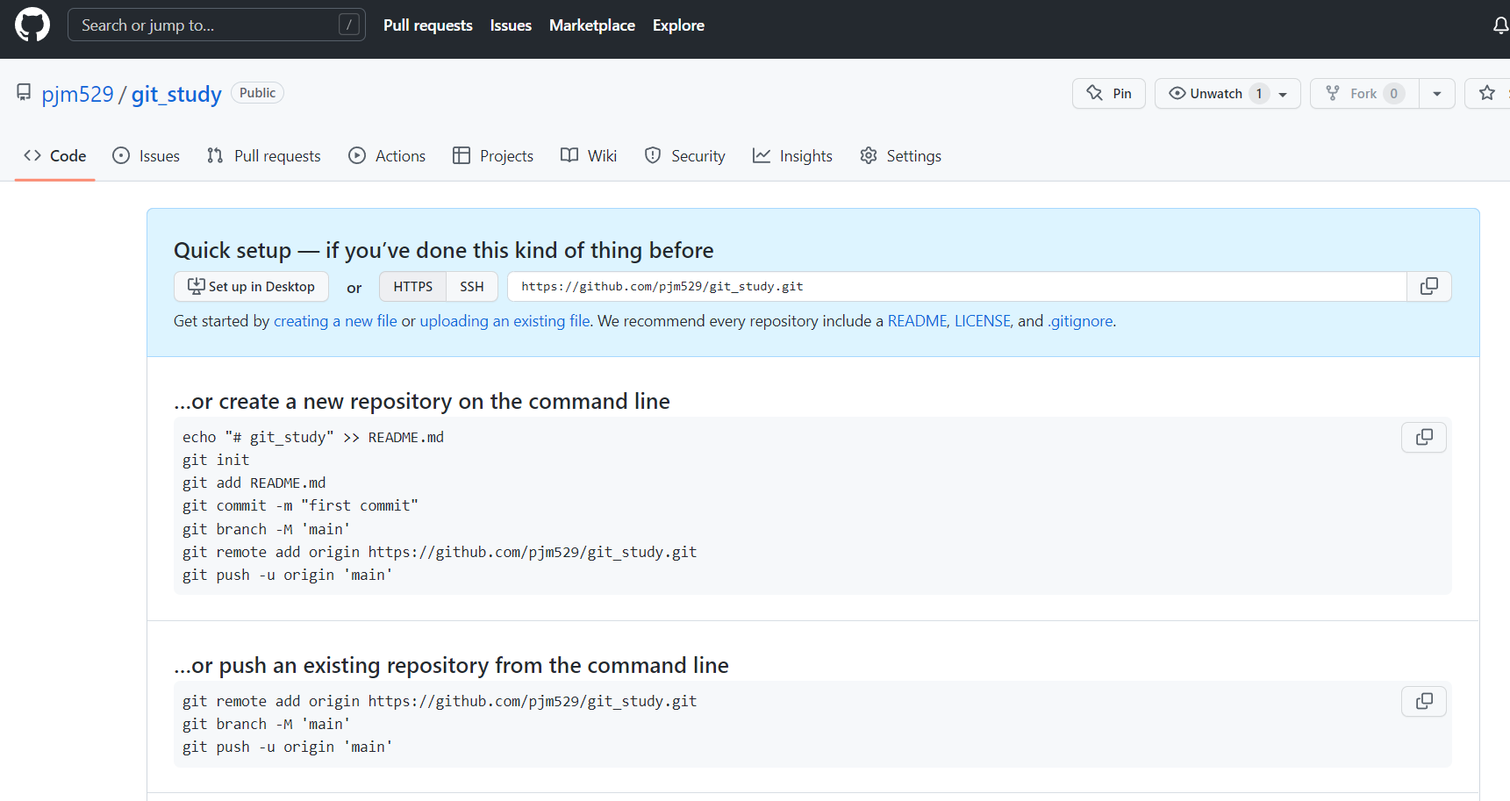
Task: Expand the Fork options dropdown arrow
Action: 1437,93
